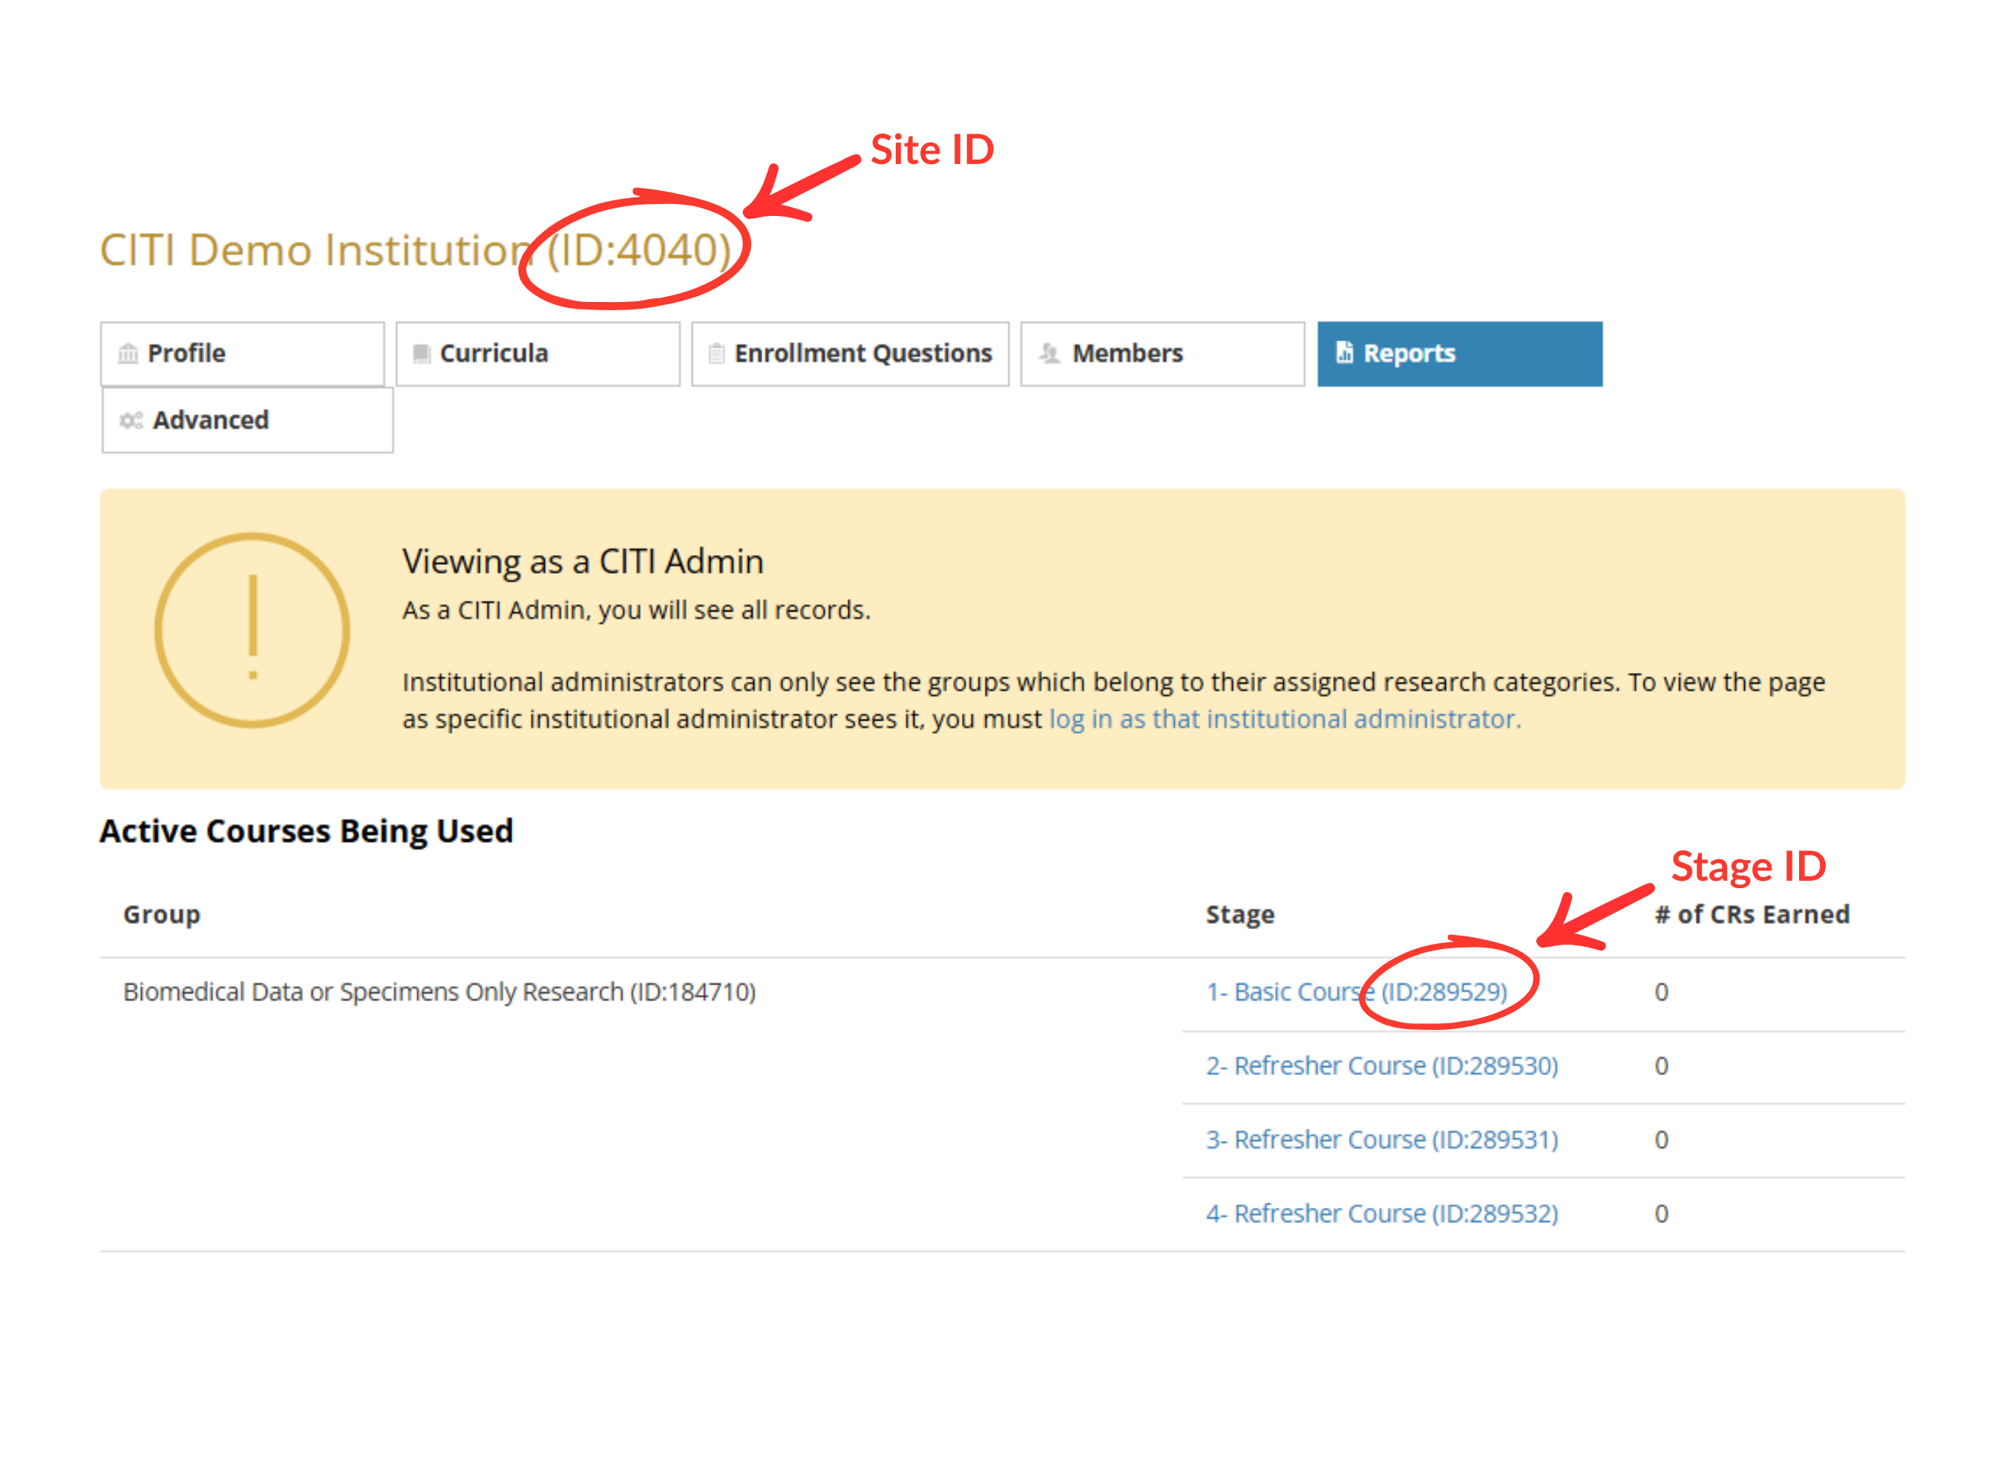The width and height of the screenshot is (1995, 1484).
Task: Open the Enrollment Questions tab
Action: click(x=850, y=354)
